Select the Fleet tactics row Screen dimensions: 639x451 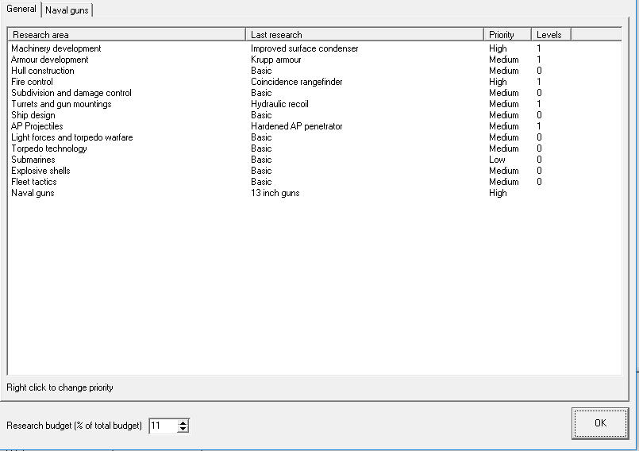pos(34,182)
